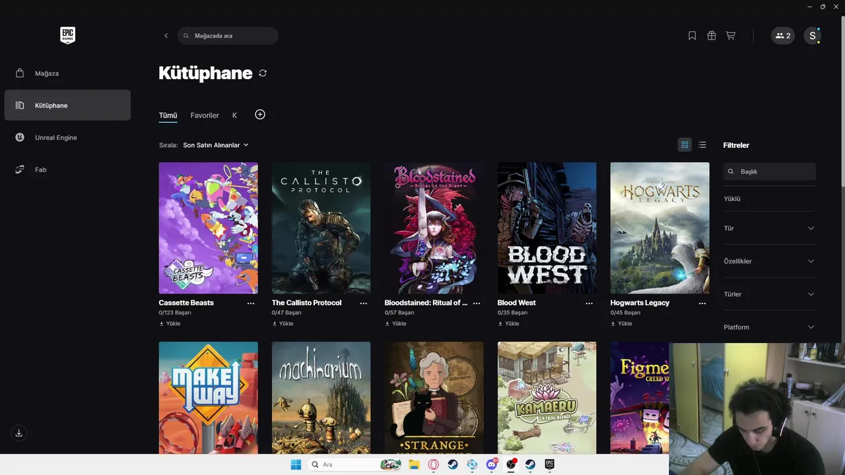Open Cassette Beasts more options menu
845x475 pixels.
point(251,303)
